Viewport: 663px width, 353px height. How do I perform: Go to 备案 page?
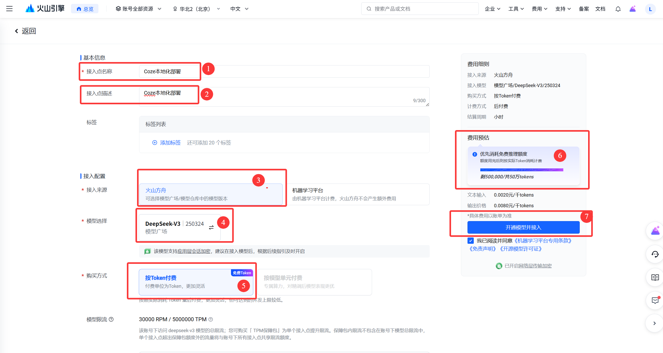point(584,9)
